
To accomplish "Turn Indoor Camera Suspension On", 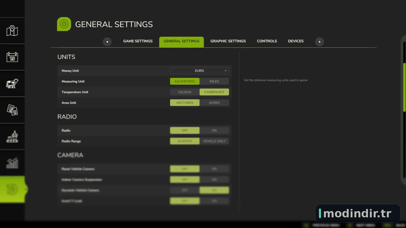I will 214,180.
